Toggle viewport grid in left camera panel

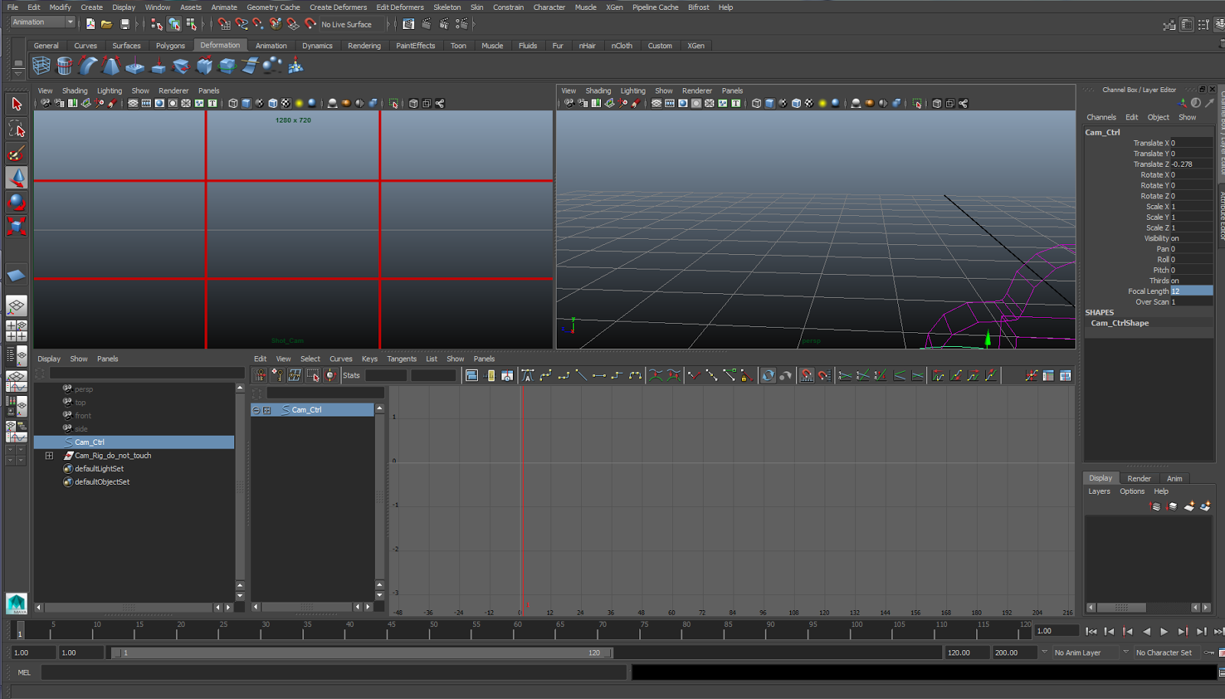(x=133, y=103)
